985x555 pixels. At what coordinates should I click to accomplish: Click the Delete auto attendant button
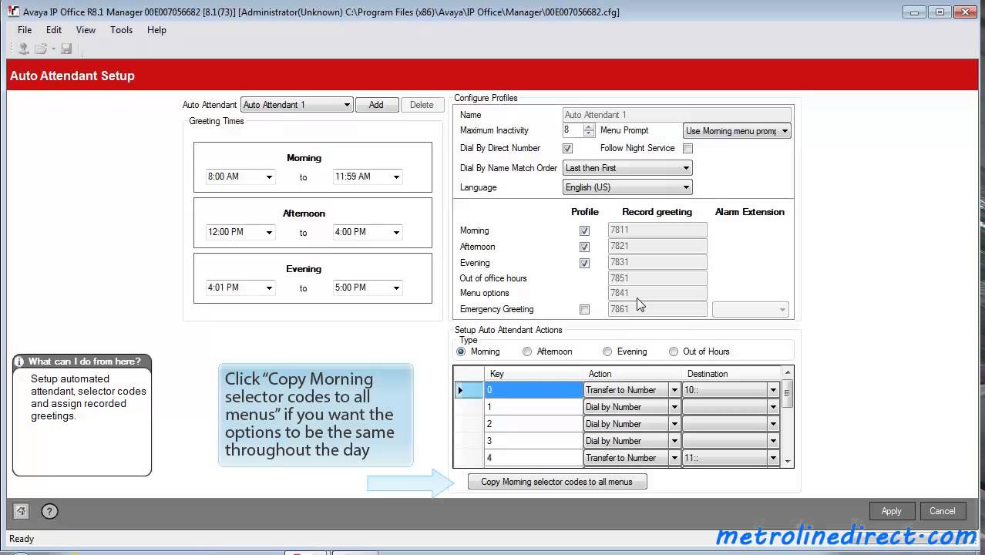tap(422, 105)
